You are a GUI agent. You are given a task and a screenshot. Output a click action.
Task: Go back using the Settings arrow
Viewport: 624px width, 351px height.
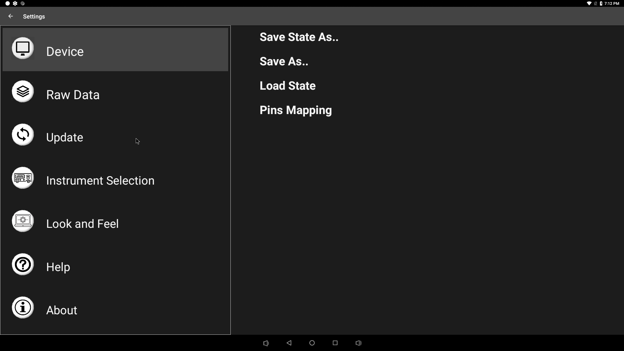[11, 16]
